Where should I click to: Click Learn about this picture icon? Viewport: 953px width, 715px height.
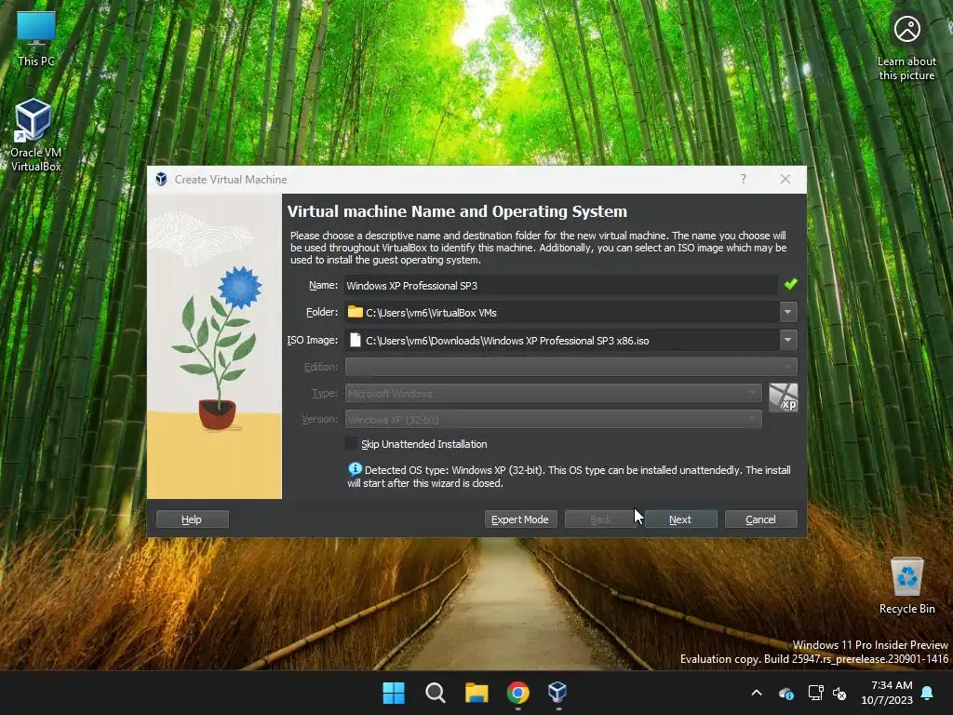(x=906, y=47)
